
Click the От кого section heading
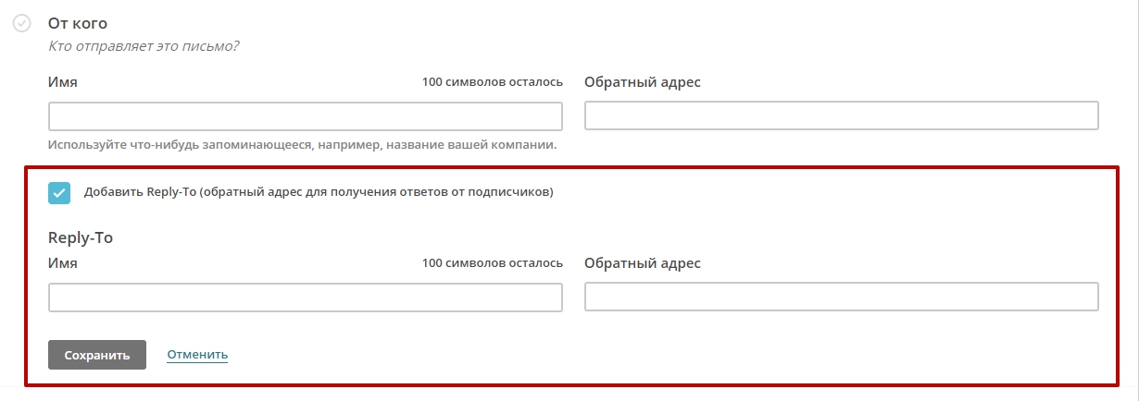[x=78, y=23]
